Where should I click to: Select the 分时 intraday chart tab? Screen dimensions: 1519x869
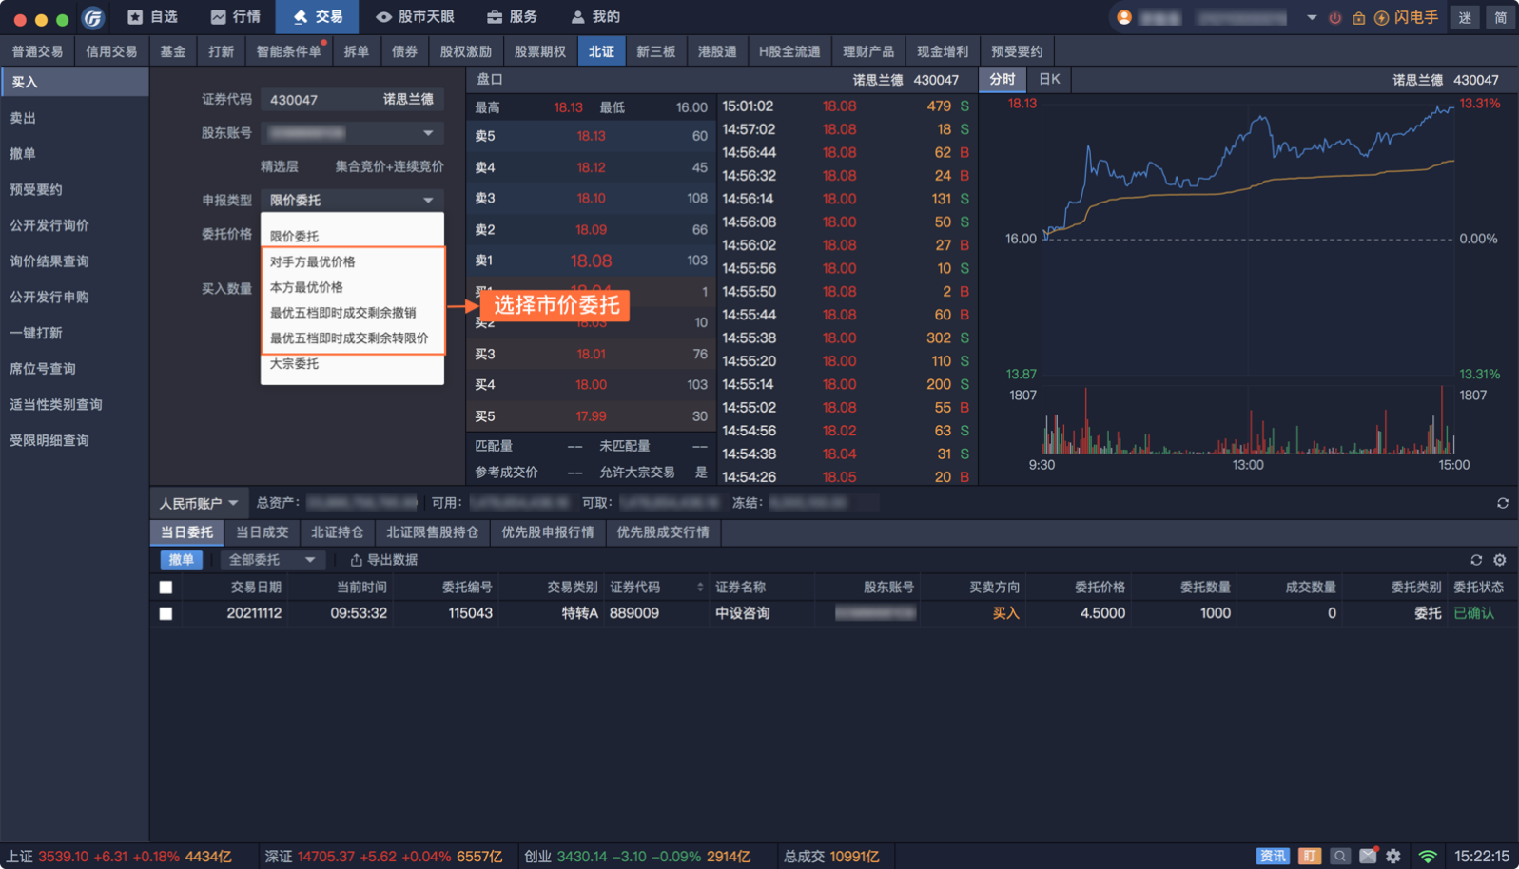pos(1003,80)
